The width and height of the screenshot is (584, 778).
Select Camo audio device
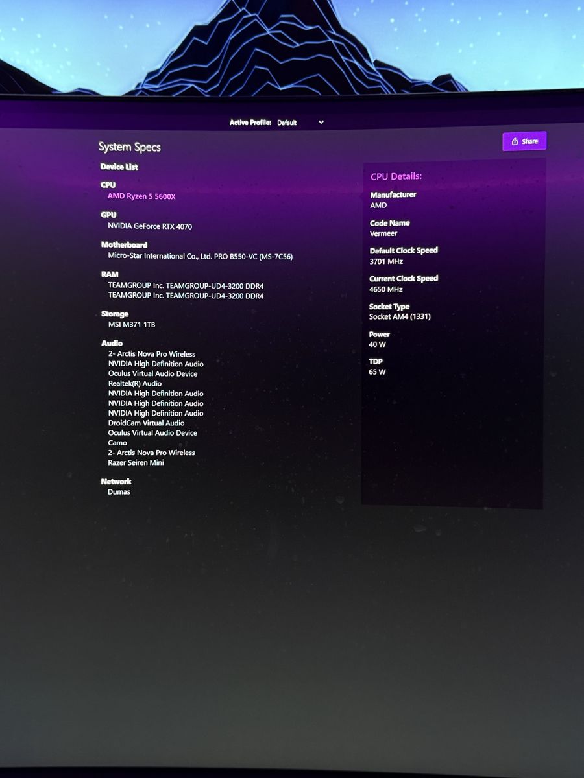117,443
